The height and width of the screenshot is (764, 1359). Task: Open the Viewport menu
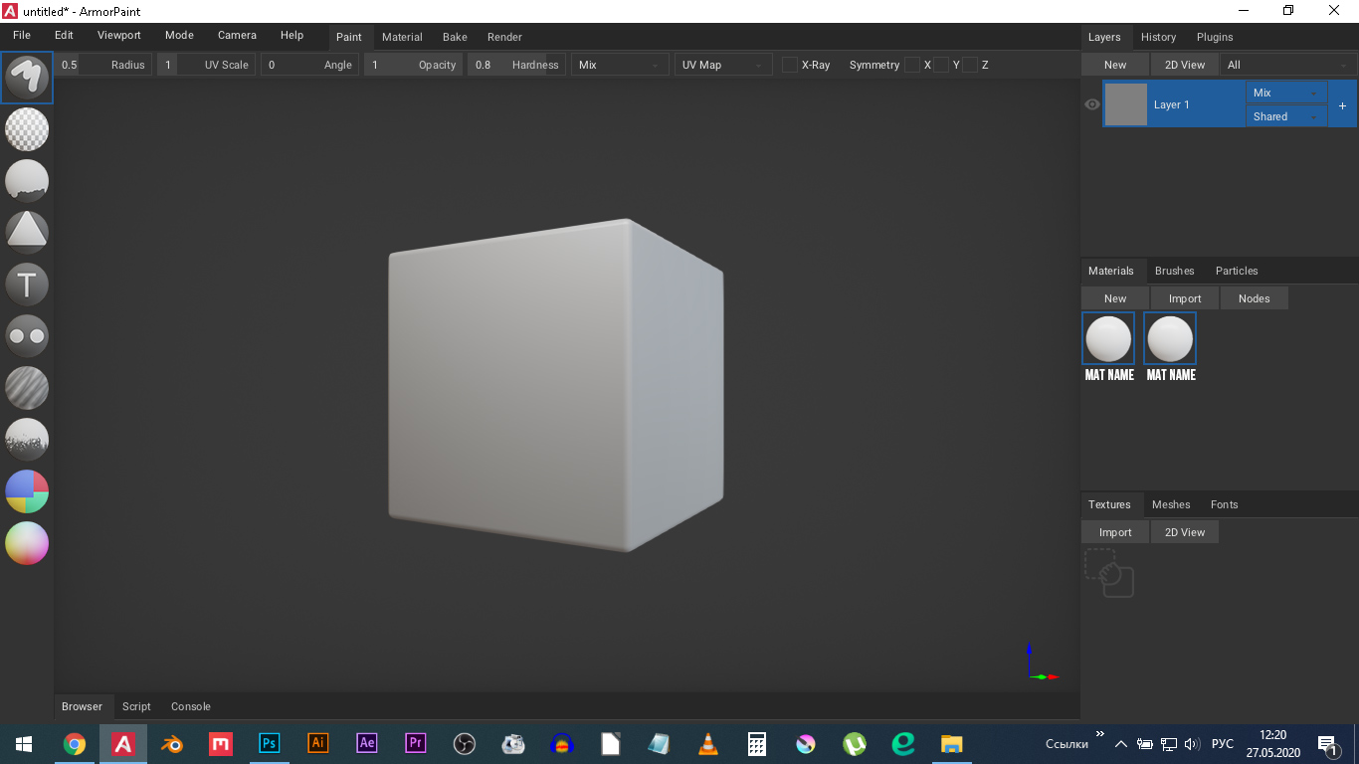click(x=119, y=35)
